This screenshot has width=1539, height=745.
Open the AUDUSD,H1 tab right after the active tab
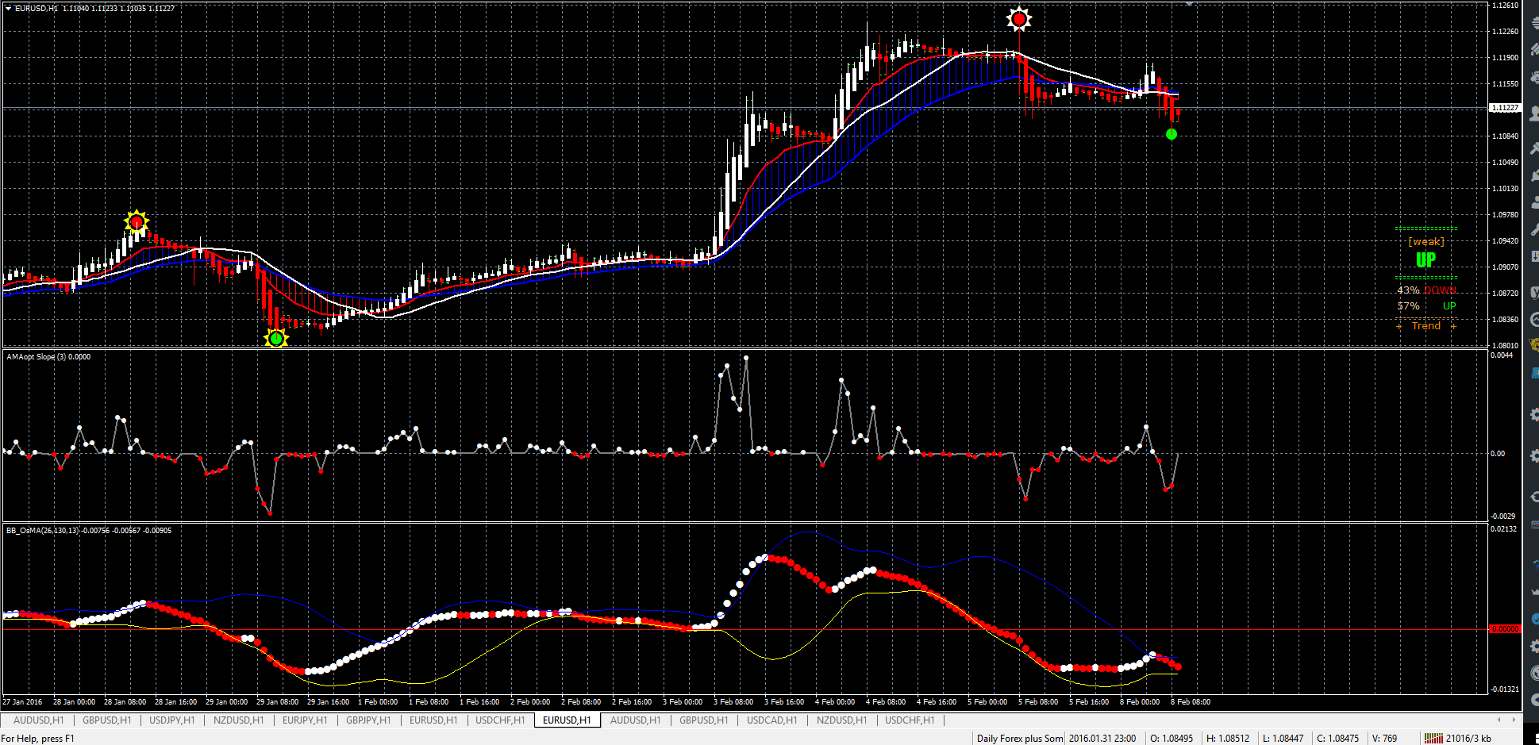pyautogui.click(x=635, y=720)
